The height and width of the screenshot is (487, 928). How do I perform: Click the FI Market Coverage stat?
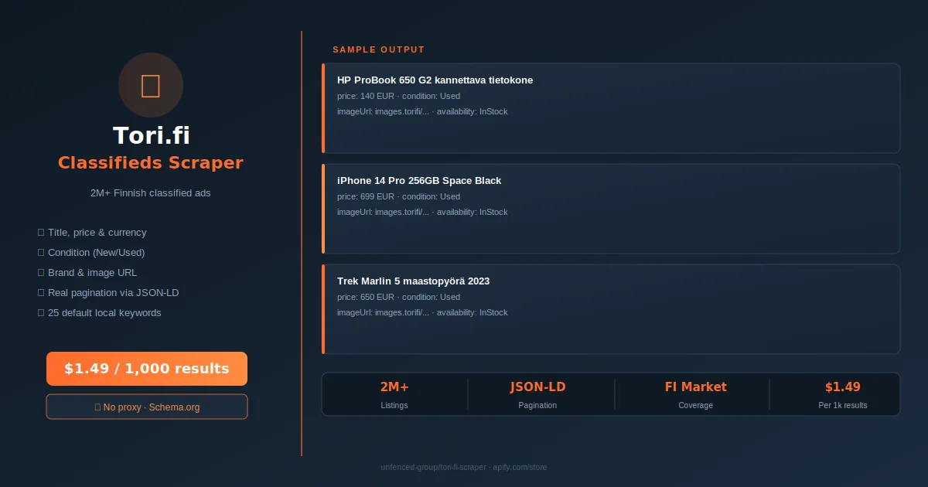[696, 394]
